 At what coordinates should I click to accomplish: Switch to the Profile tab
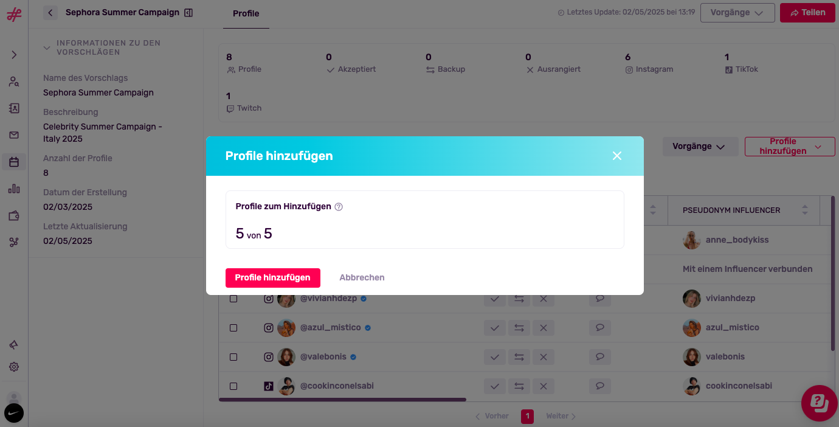(x=246, y=13)
